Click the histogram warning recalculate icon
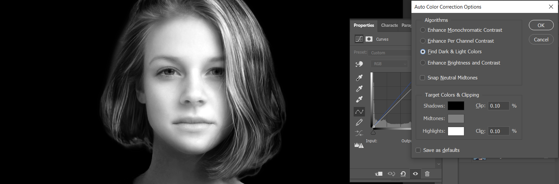The height and width of the screenshot is (184, 559). pyautogui.click(x=359, y=145)
